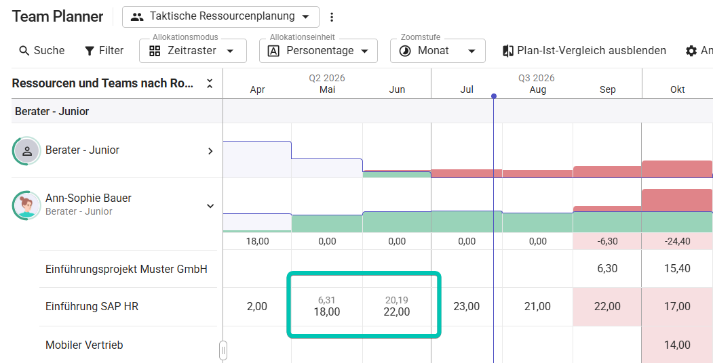Expand the Berater - Junior role row
This screenshot has width=713, height=363.
(x=210, y=151)
